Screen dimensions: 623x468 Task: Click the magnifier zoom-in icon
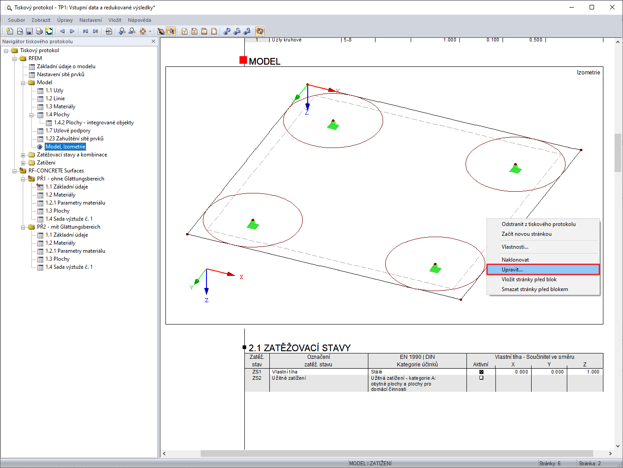click(x=122, y=31)
